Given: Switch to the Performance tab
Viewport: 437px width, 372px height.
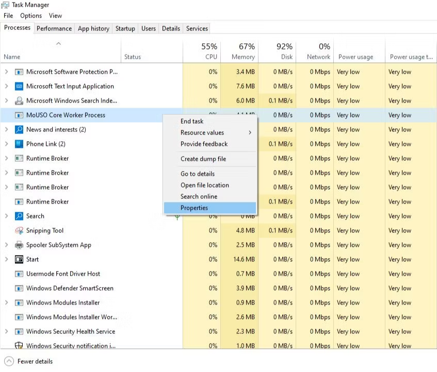Looking at the screenshot, I should [54, 28].
